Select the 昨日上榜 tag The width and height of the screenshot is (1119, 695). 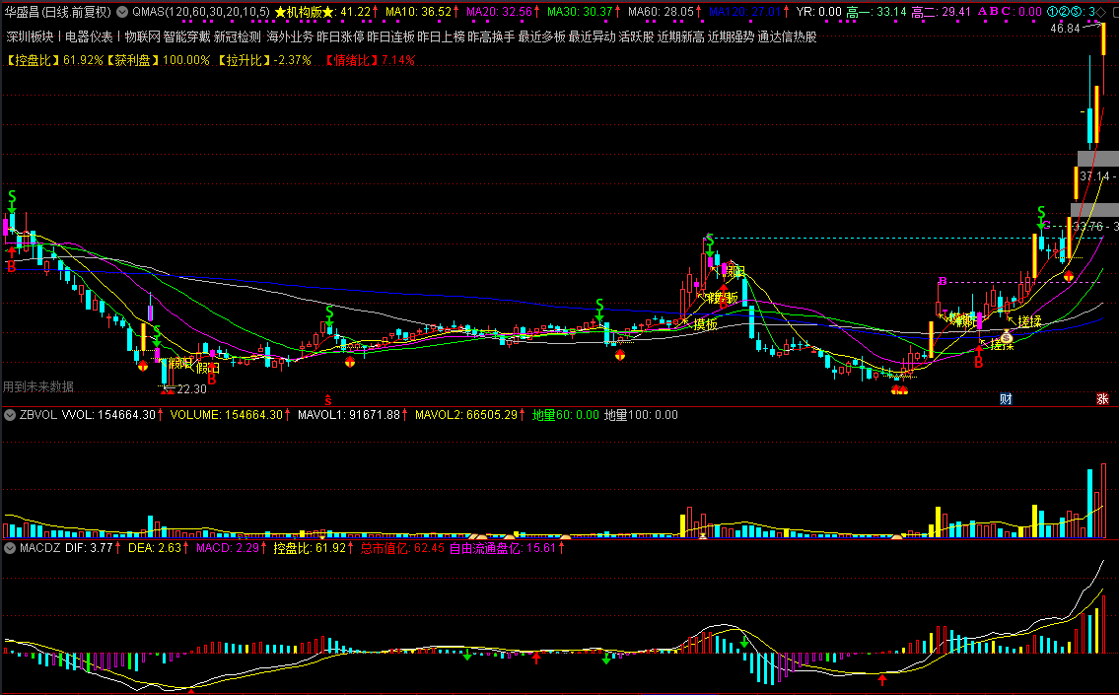441,36
